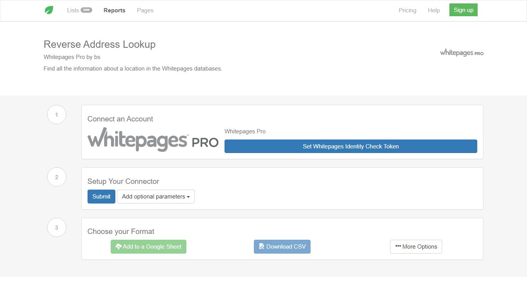The width and height of the screenshot is (527, 296).
Task: Click the 'Connect an Account' heading
Action: (120, 119)
